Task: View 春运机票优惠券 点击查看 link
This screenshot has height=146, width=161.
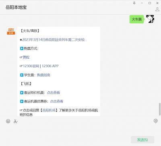Action: click(57, 101)
